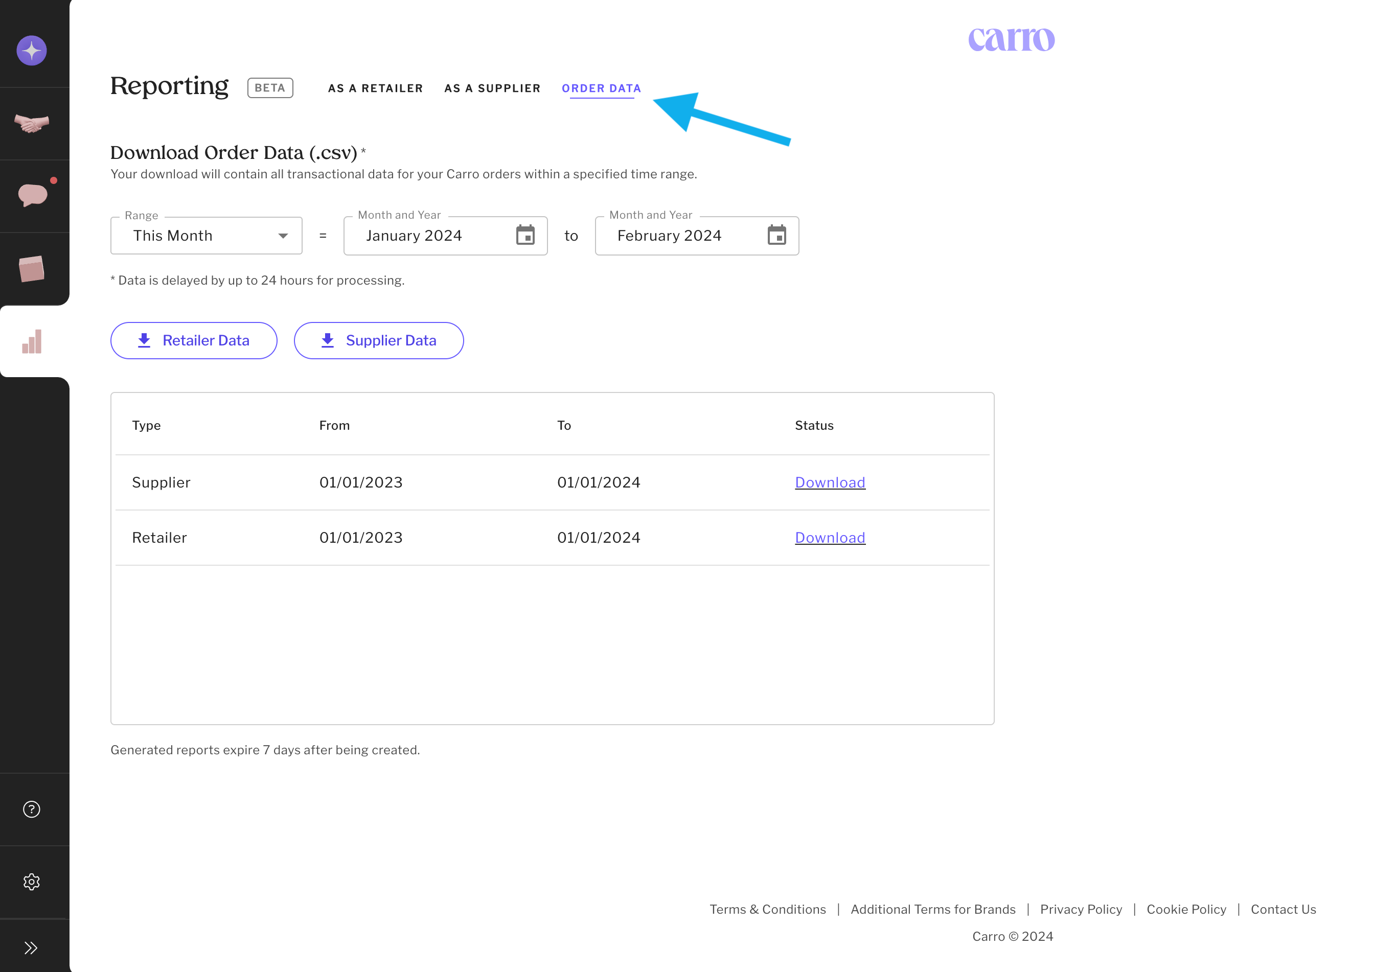Open the settings gear icon

(x=32, y=882)
